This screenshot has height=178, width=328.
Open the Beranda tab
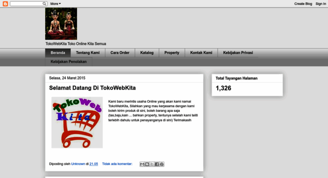point(58,53)
